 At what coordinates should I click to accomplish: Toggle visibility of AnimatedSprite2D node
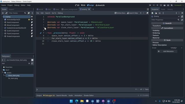[x=32, y=19]
